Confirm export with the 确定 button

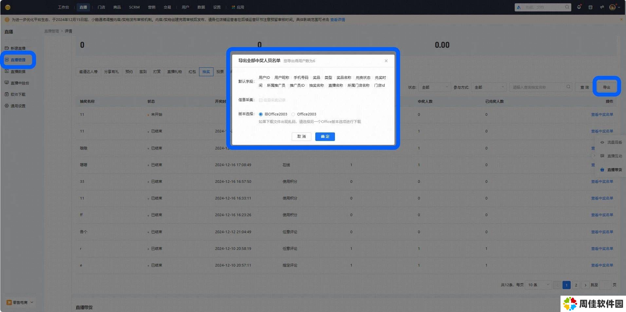coord(325,136)
